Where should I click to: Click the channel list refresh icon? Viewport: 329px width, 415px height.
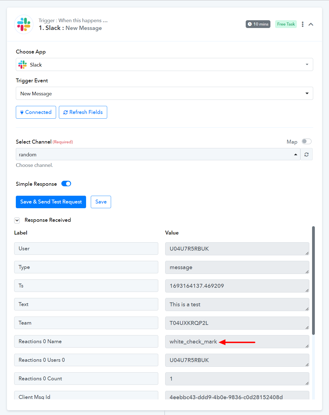(307, 154)
